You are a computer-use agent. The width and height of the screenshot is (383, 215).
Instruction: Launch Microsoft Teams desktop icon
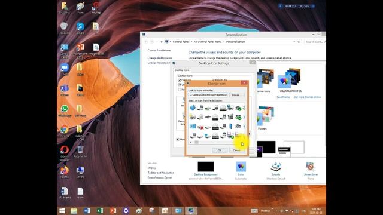(65, 90)
